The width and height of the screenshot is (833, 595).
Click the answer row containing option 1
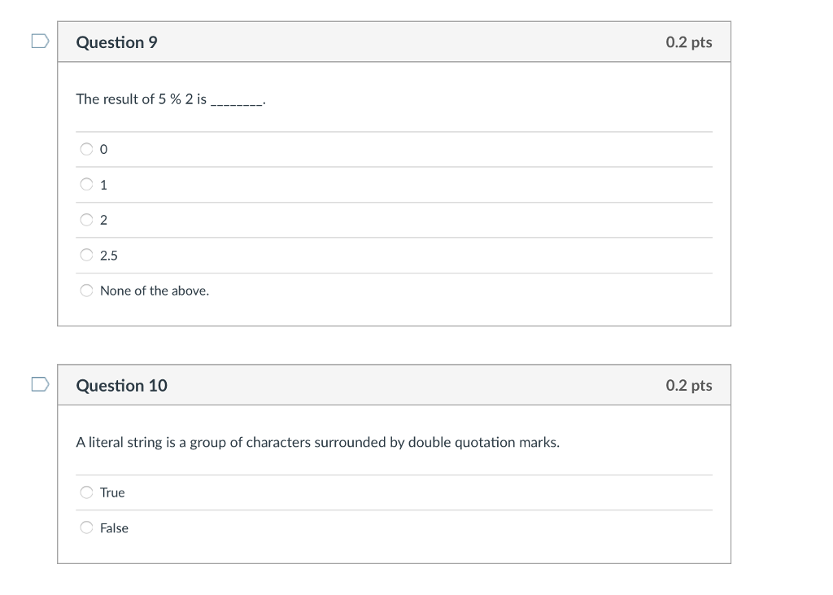[x=395, y=184]
